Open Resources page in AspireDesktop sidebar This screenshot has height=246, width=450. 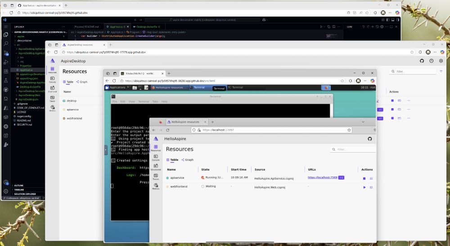click(x=52, y=70)
